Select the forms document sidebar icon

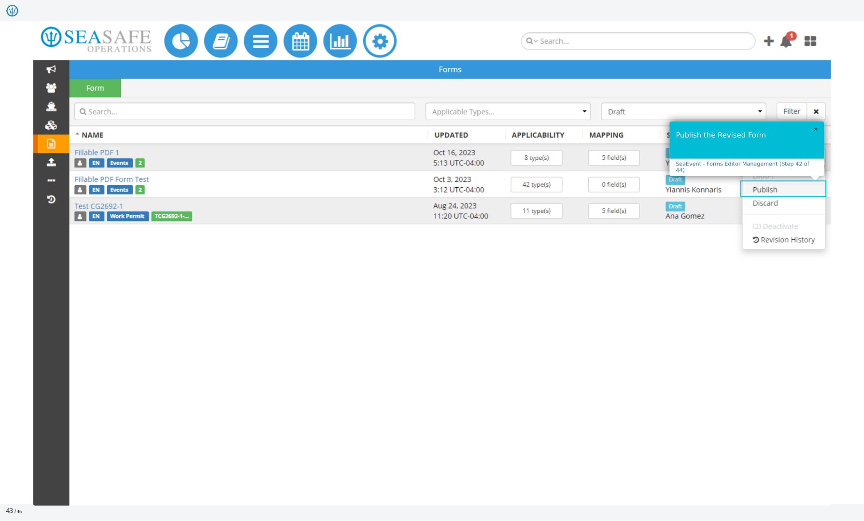(x=51, y=144)
